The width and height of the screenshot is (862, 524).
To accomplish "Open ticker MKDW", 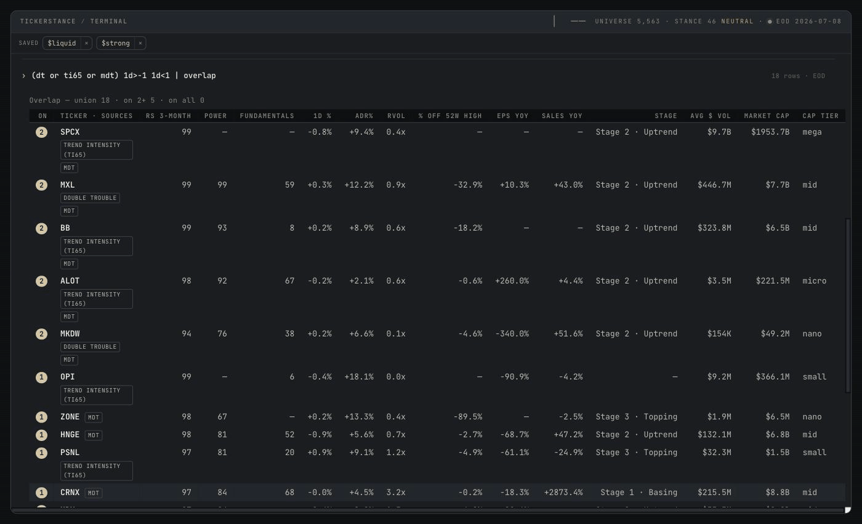I will pyautogui.click(x=70, y=334).
